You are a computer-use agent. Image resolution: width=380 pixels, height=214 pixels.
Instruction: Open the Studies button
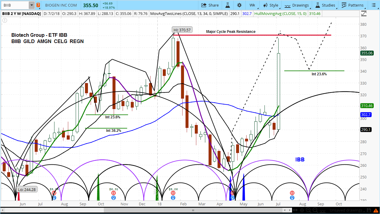pyautogui.click(x=325, y=5)
